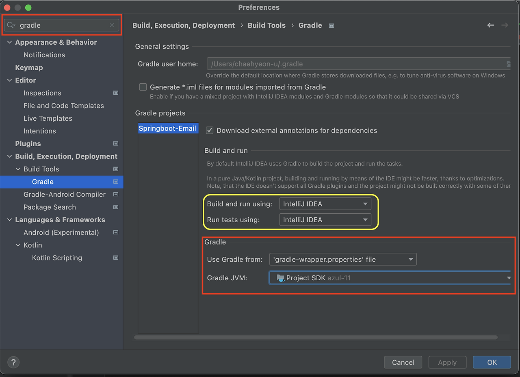Open the Use Gradle from dropdown

(343, 259)
